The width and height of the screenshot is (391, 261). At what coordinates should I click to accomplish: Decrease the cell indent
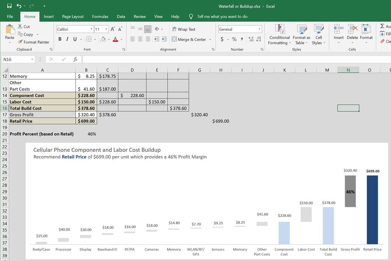[157, 39]
